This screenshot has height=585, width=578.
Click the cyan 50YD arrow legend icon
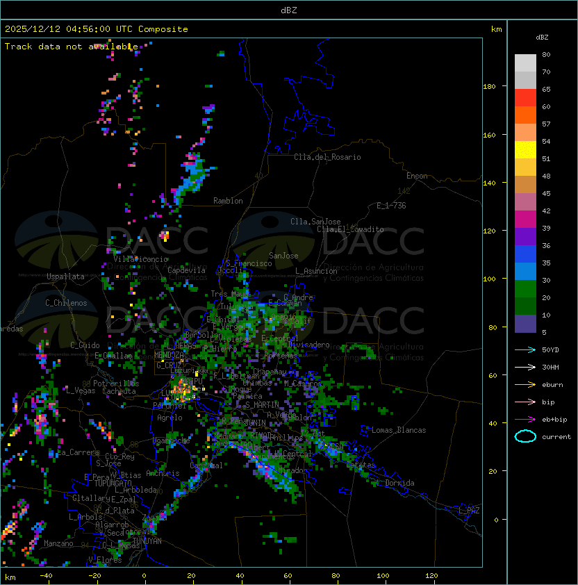point(525,349)
